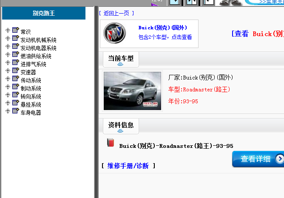Go back via 返回上一页 link

[116, 13]
